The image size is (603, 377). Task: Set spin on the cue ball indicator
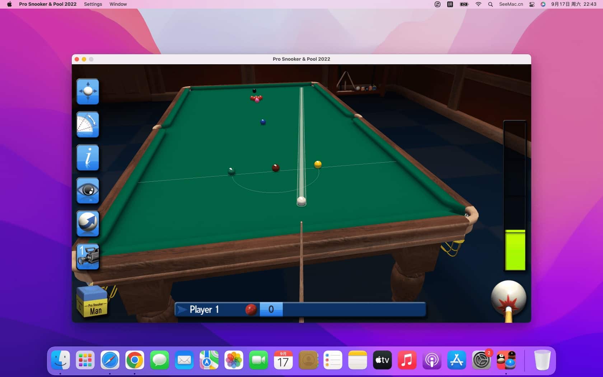click(508, 298)
